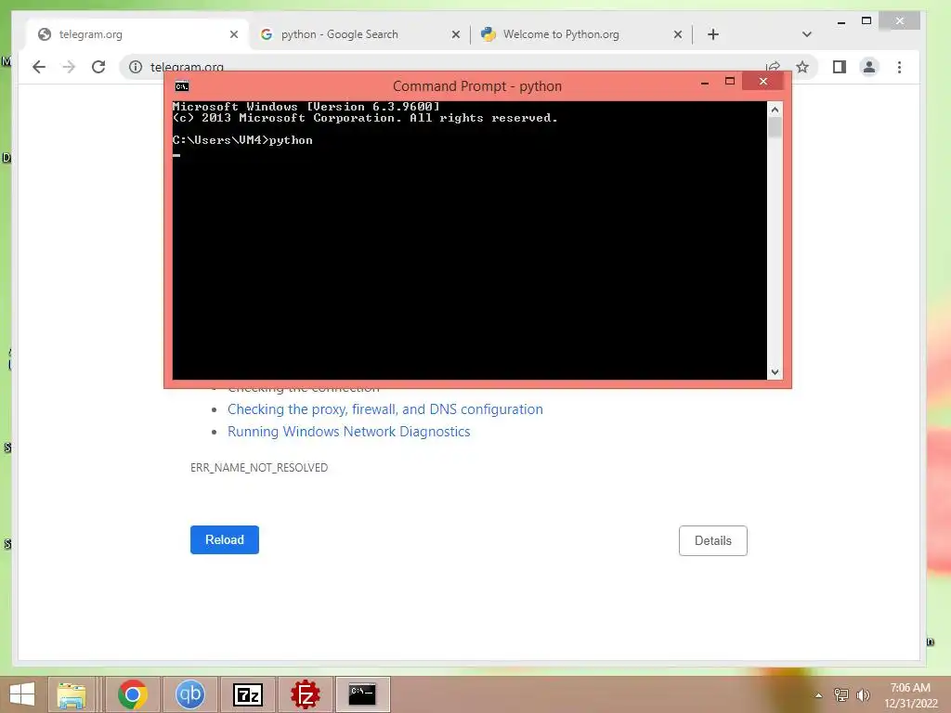The width and height of the screenshot is (951, 713).
Task: Open Chrome profile menu
Action: [869, 67]
